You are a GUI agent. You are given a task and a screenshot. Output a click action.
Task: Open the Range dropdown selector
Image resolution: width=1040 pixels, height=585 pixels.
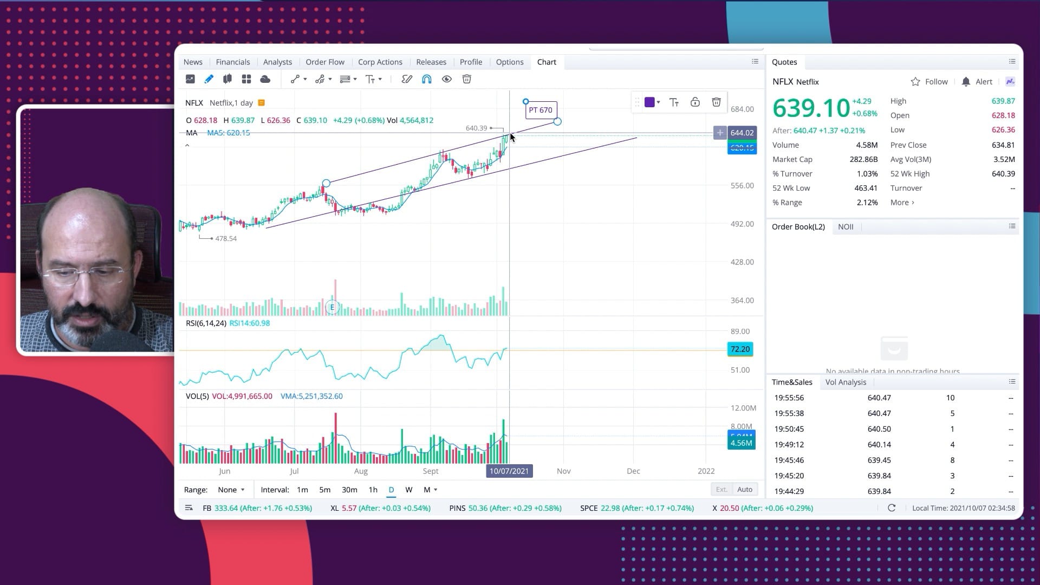click(x=230, y=489)
